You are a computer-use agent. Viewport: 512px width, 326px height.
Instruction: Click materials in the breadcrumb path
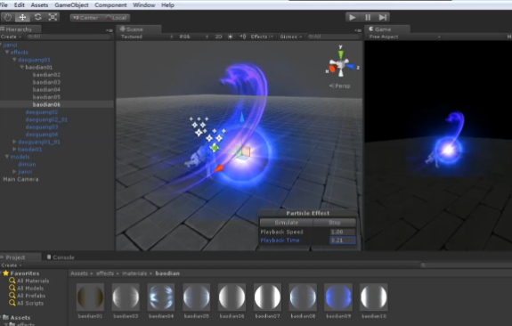134,273
